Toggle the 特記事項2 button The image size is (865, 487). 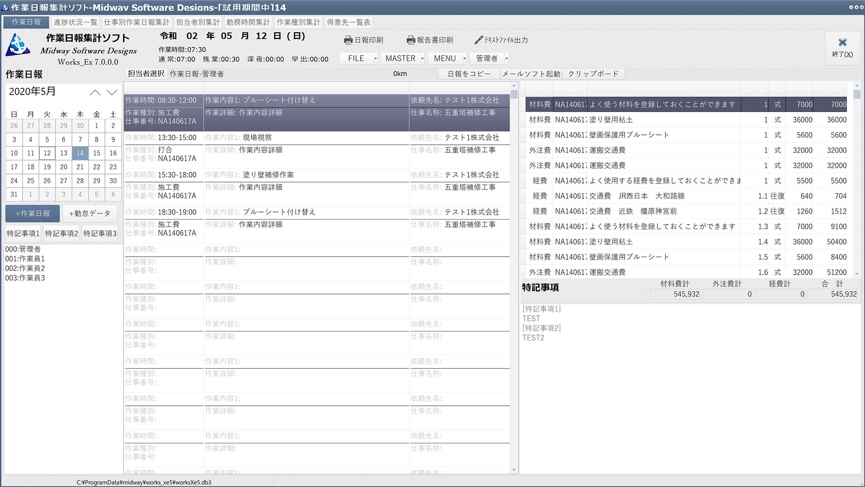coord(61,234)
